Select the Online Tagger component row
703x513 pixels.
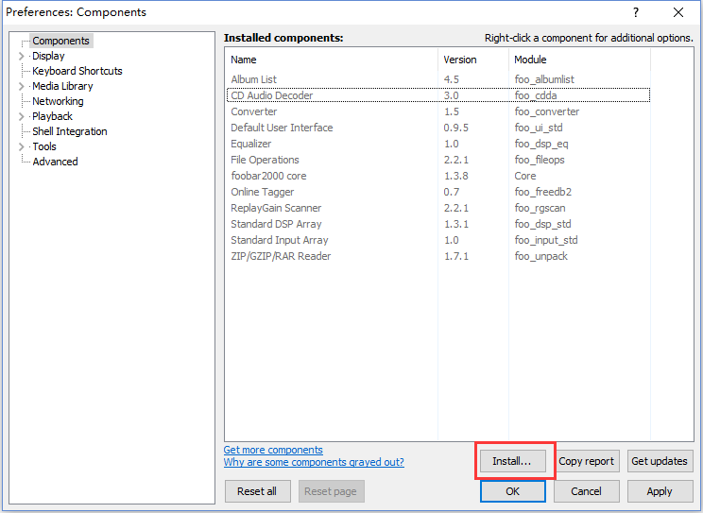[438, 192]
